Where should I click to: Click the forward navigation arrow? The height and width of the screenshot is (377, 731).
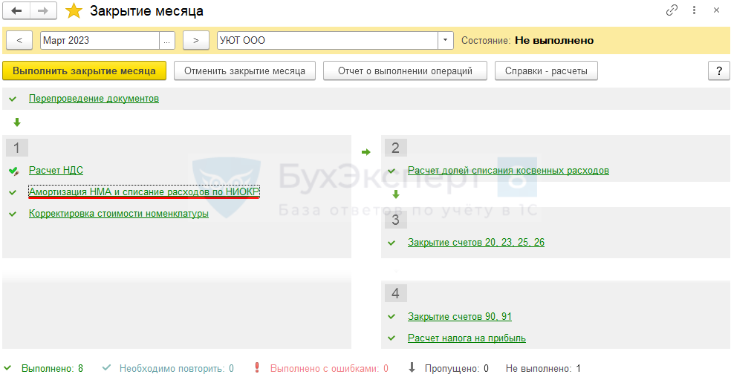point(43,11)
